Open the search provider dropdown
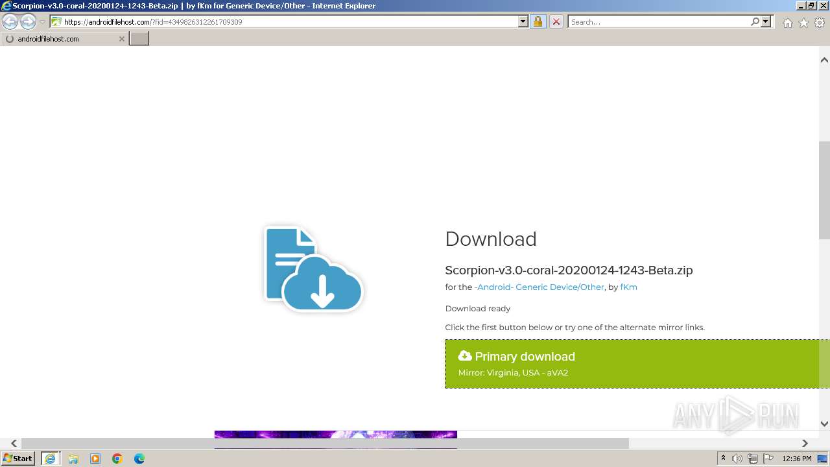The image size is (830, 467). [x=766, y=22]
